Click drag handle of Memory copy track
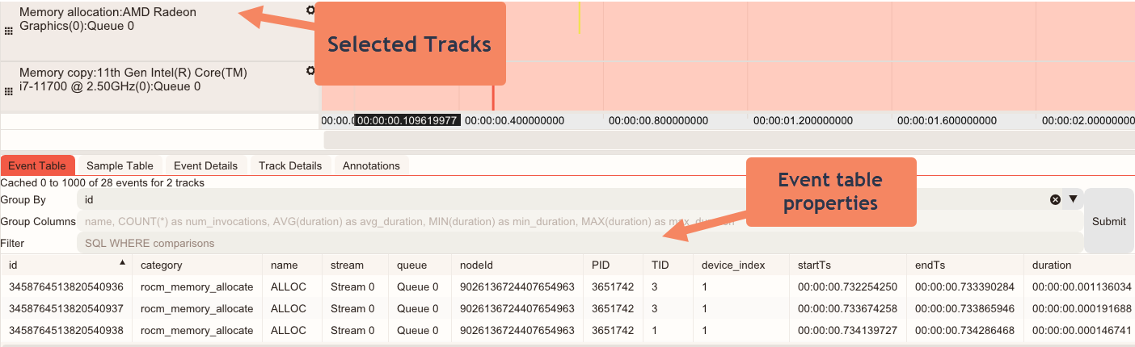 pos(9,90)
